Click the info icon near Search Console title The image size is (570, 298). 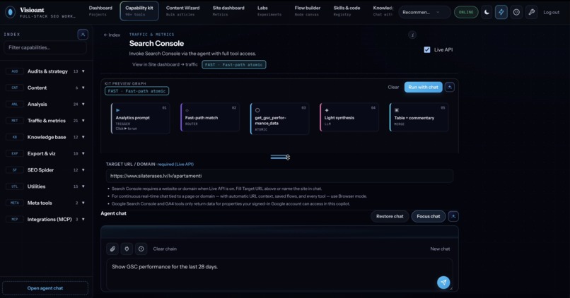coord(412,35)
